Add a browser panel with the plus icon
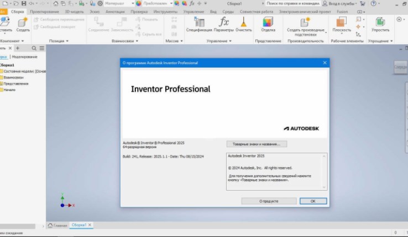The height and width of the screenshot is (237, 408). click(18, 49)
